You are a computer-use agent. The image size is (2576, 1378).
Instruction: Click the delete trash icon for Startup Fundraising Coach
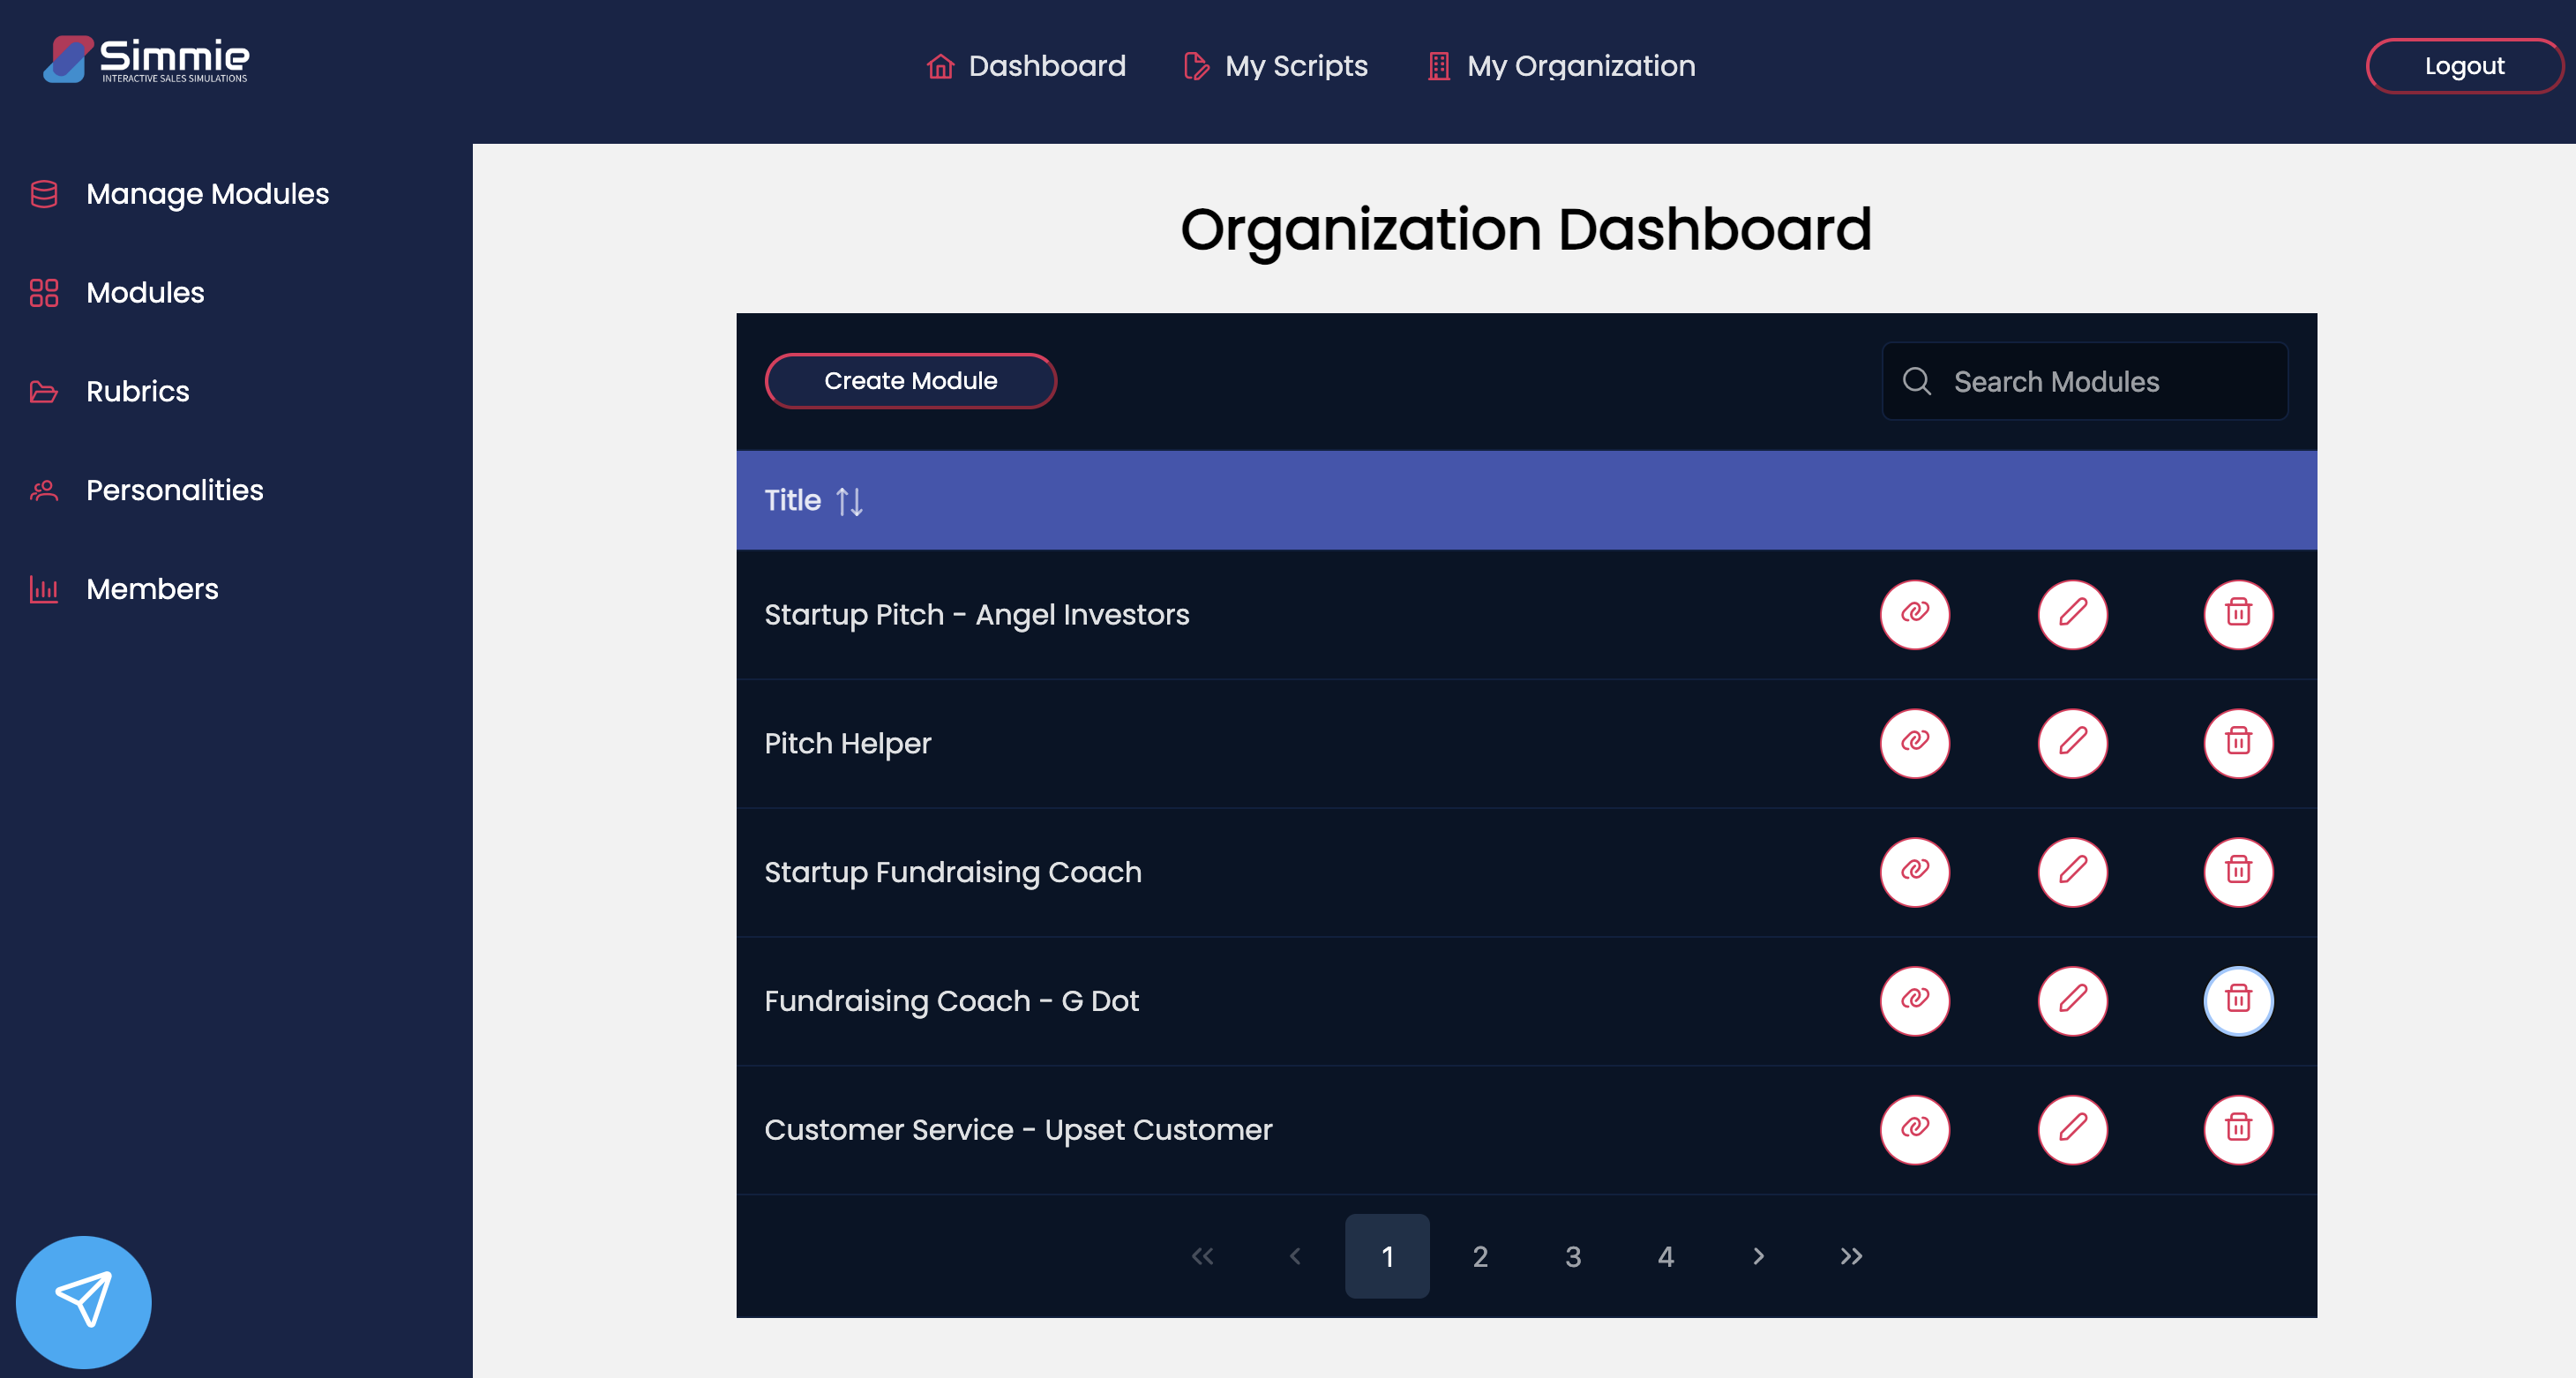pyautogui.click(x=2237, y=871)
